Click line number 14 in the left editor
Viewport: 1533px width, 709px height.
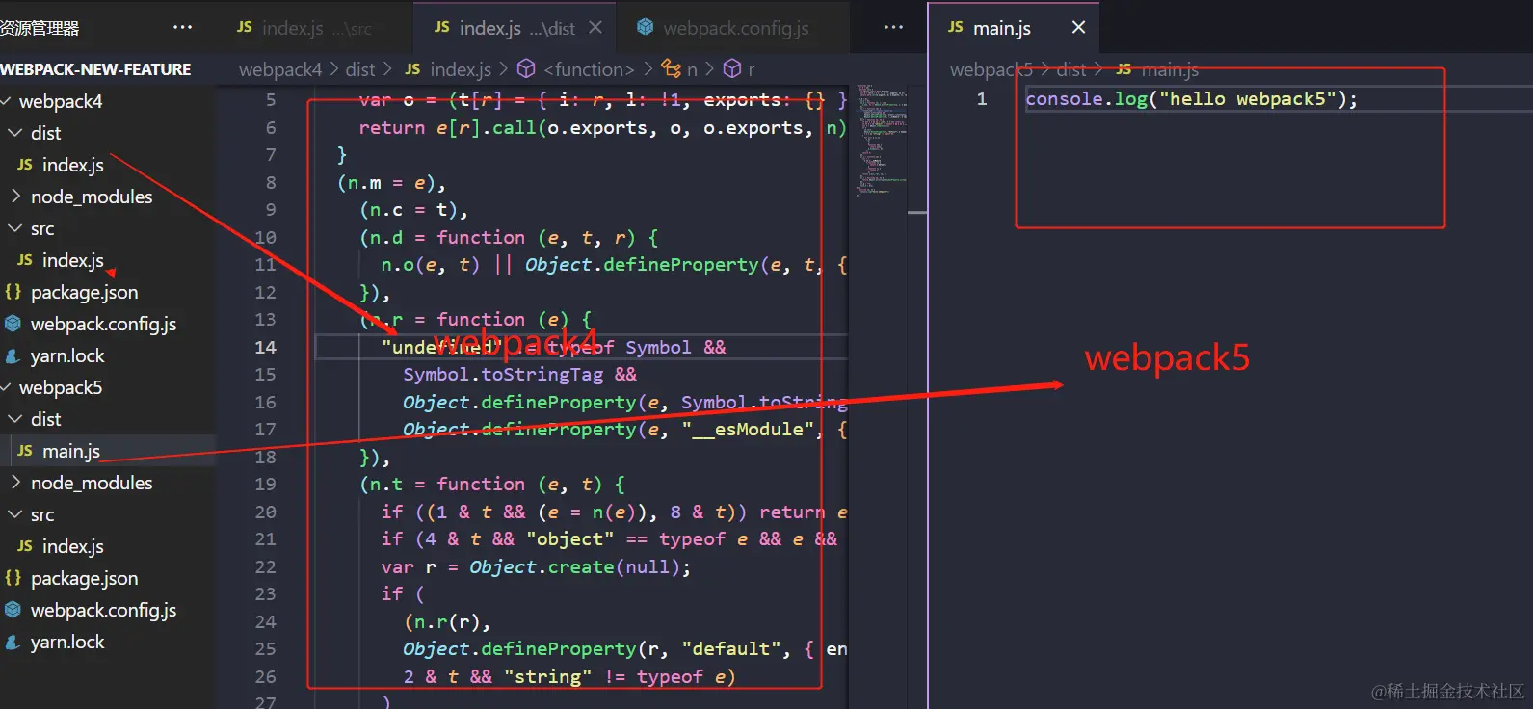point(265,347)
